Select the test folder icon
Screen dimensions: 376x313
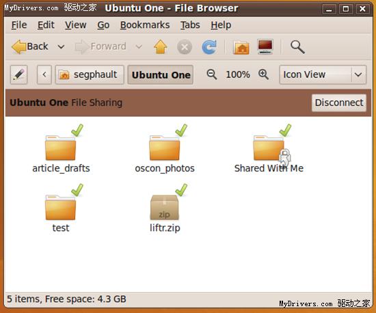click(61, 208)
